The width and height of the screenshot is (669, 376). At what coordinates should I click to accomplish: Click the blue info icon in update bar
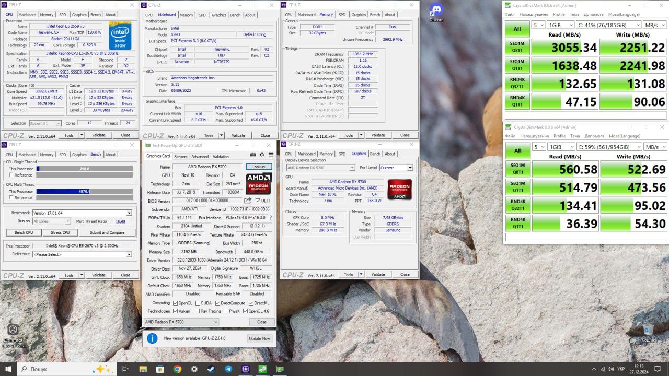click(152, 338)
